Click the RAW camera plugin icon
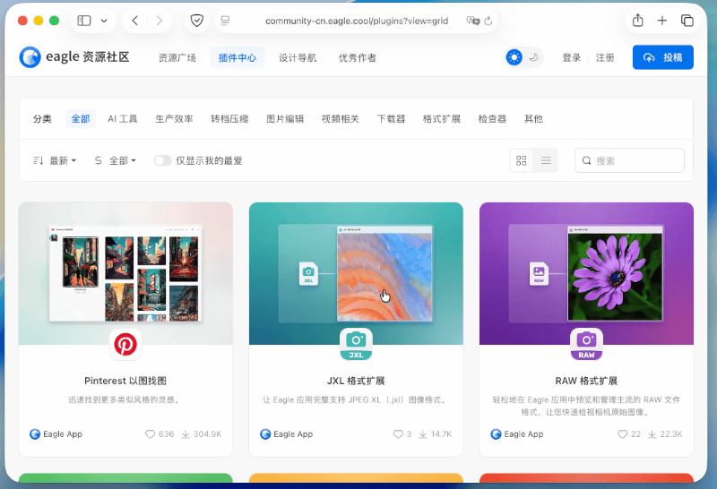 587,344
